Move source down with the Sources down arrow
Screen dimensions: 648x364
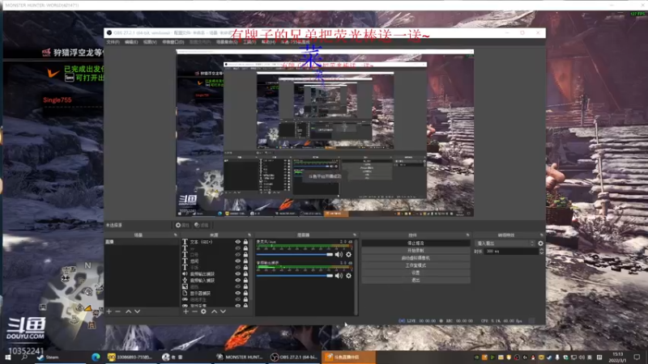223,311
